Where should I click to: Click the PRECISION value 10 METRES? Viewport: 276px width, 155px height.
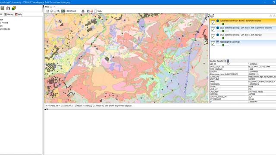point(254,84)
